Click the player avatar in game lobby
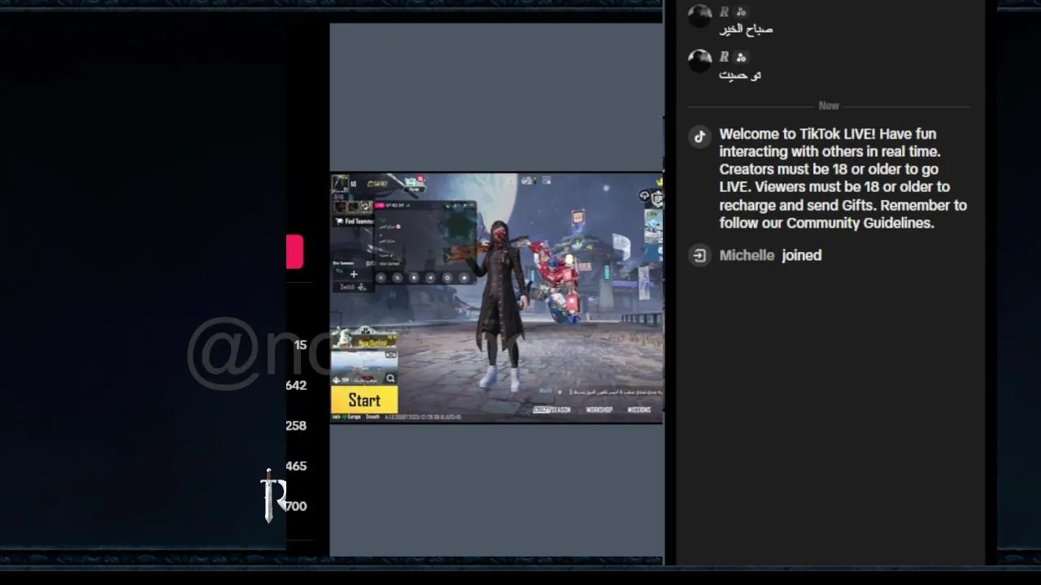Viewport: 1041px width, 585px height. (341, 184)
